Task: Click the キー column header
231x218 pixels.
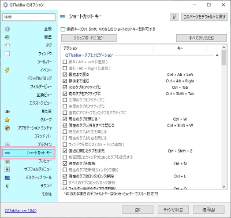Action: pos(180,48)
